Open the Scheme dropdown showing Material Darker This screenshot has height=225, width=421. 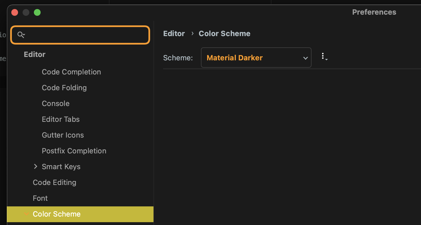click(255, 58)
